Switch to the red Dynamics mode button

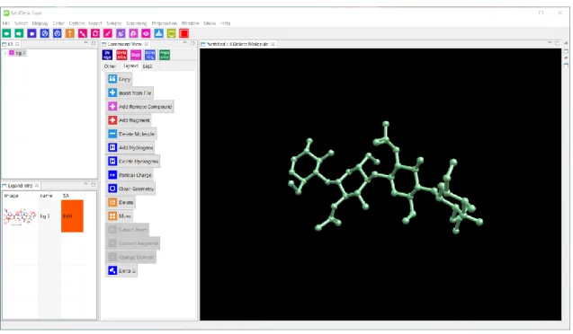(x=121, y=55)
